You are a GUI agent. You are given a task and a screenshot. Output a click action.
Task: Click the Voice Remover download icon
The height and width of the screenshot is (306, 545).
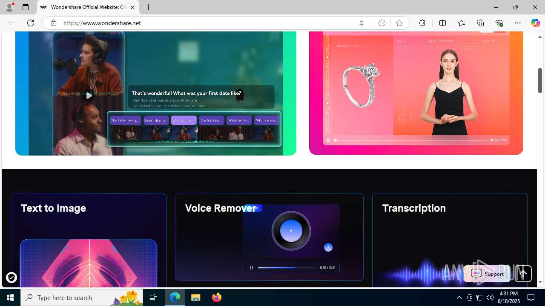(x=328, y=247)
